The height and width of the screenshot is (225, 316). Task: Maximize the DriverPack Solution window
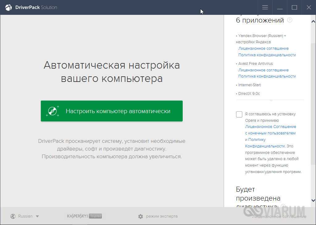294,7
